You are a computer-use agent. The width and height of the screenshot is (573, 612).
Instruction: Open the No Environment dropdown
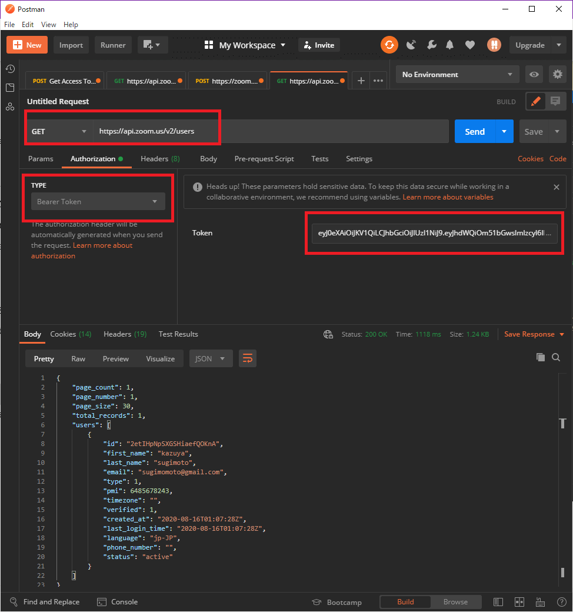(x=458, y=74)
